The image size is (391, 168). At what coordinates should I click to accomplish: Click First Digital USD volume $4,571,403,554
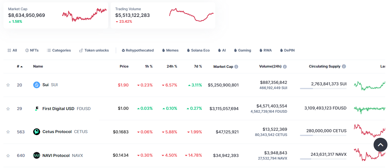click(x=272, y=106)
